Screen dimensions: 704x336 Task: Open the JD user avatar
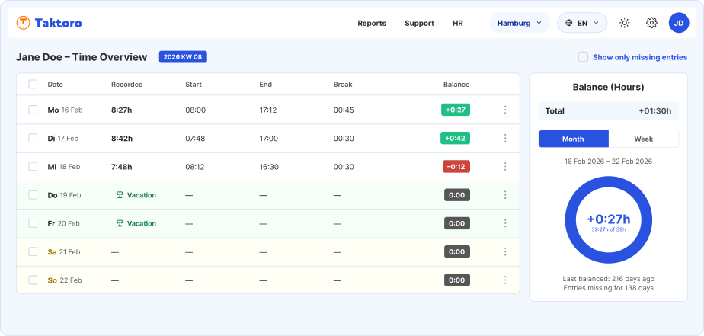click(x=679, y=23)
